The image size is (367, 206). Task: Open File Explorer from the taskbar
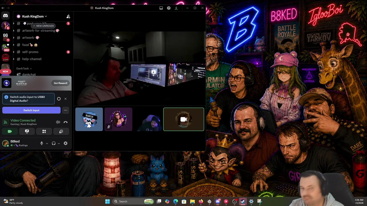(192, 201)
